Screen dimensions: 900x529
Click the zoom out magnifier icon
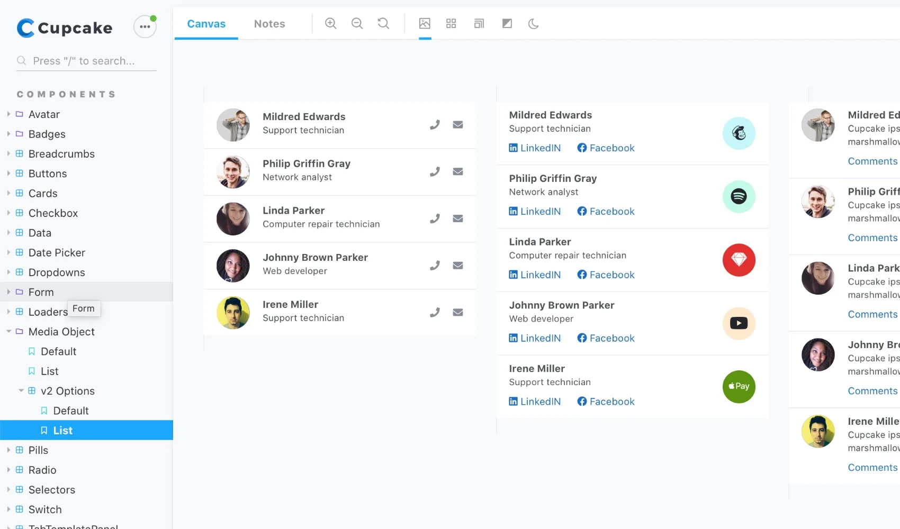(357, 23)
